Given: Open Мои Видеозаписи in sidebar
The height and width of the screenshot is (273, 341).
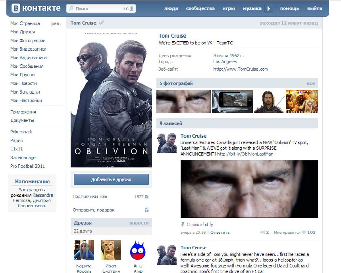Looking at the screenshot, I should [28, 49].
